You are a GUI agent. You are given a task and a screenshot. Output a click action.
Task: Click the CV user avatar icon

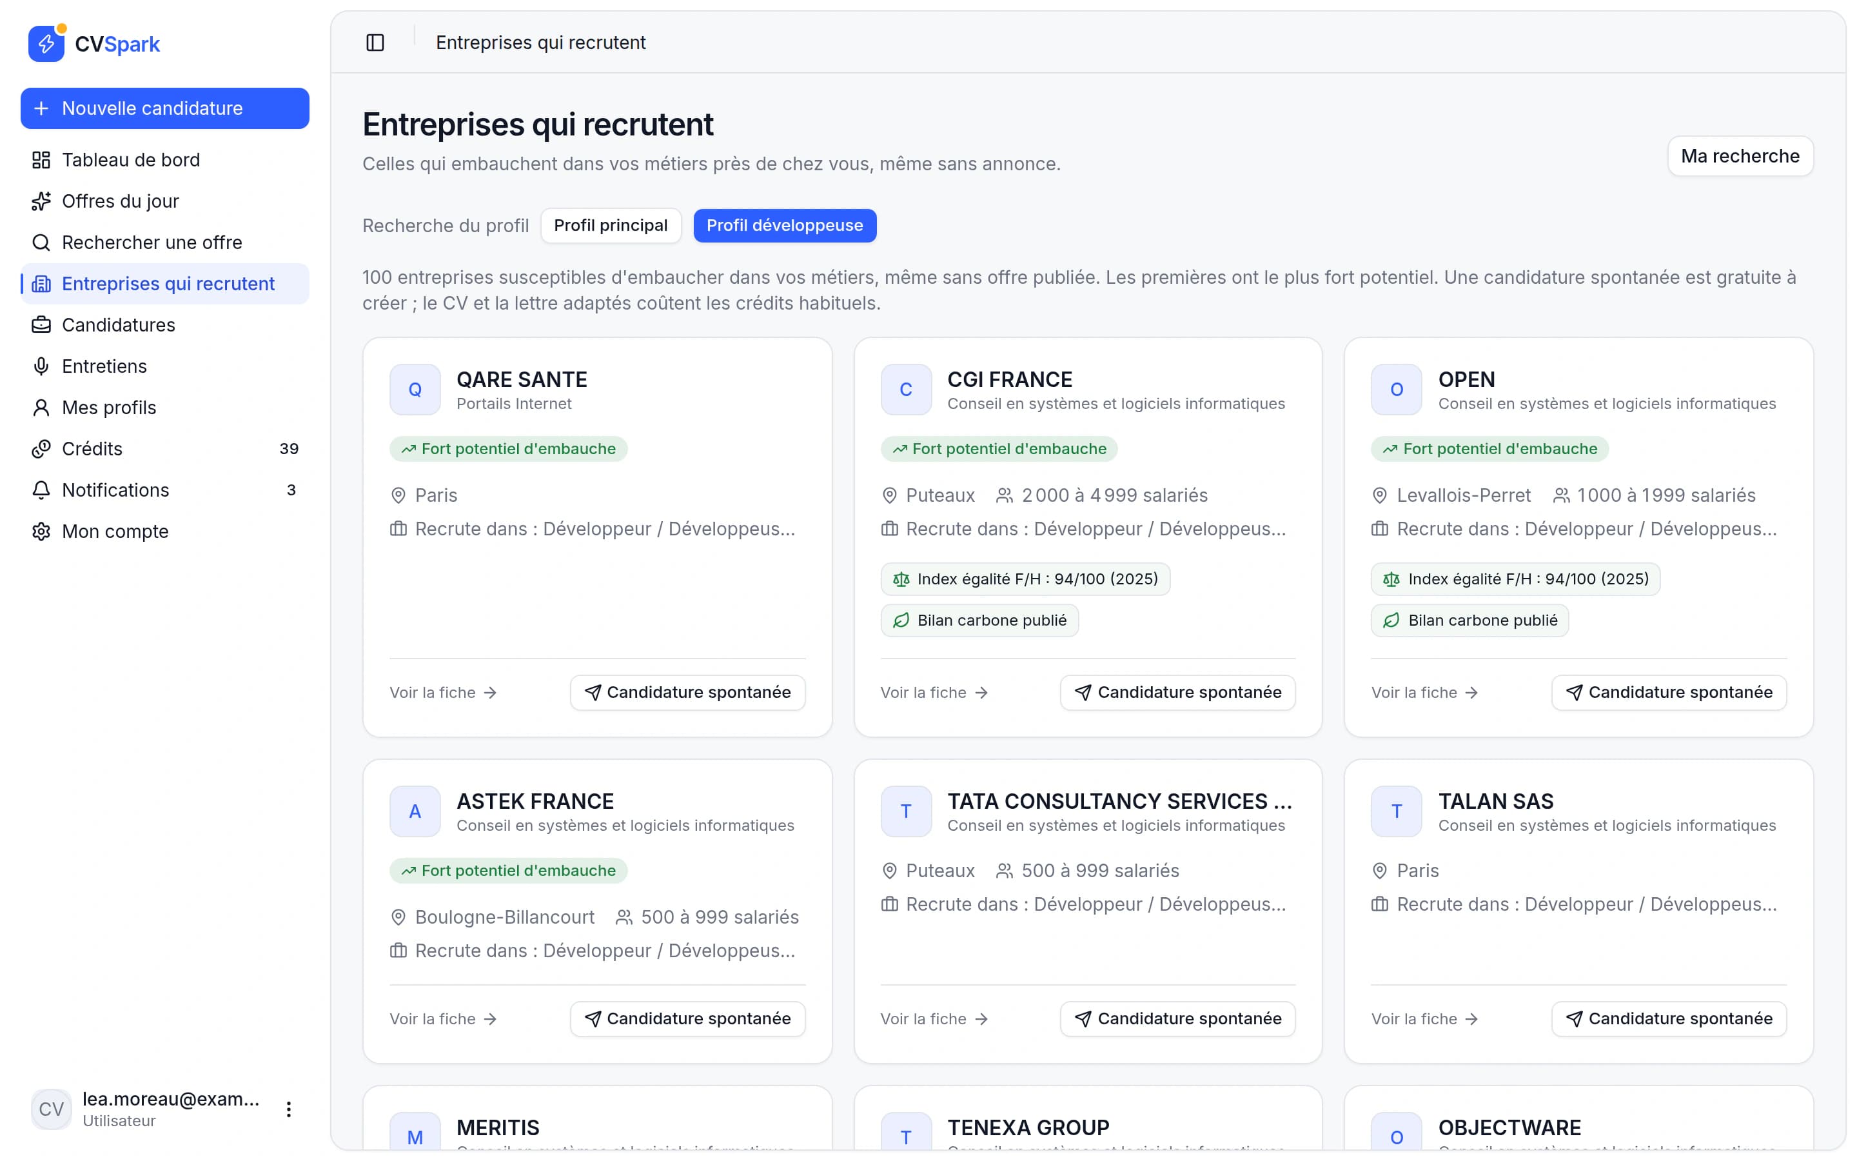click(x=52, y=1109)
